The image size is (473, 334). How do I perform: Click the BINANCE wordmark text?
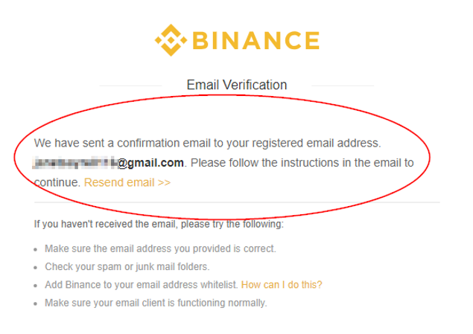pyautogui.click(x=256, y=40)
